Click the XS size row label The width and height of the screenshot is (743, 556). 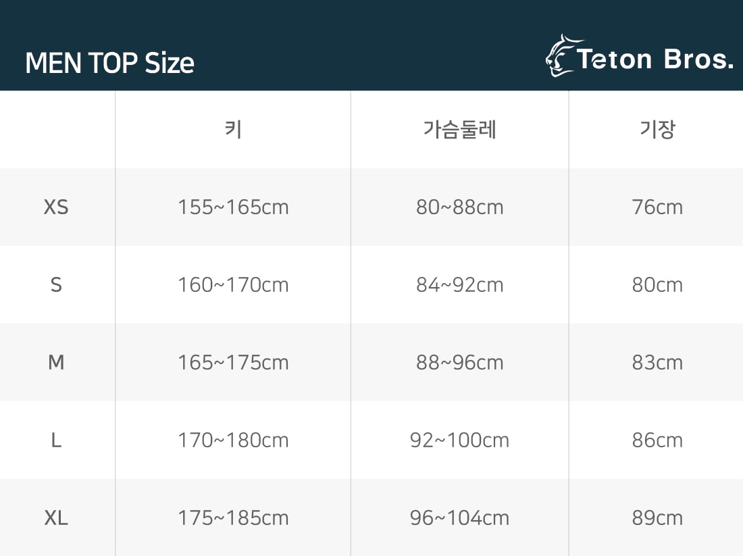56,207
